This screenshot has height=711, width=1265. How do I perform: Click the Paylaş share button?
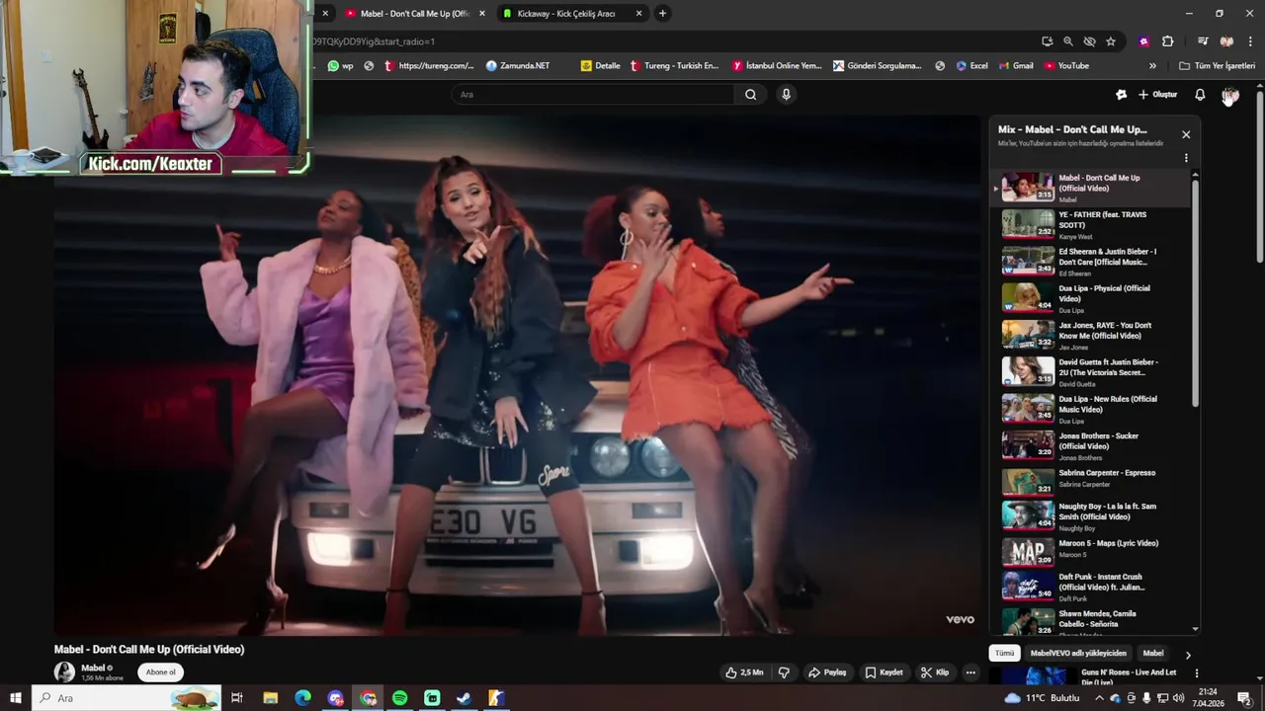click(x=828, y=672)
